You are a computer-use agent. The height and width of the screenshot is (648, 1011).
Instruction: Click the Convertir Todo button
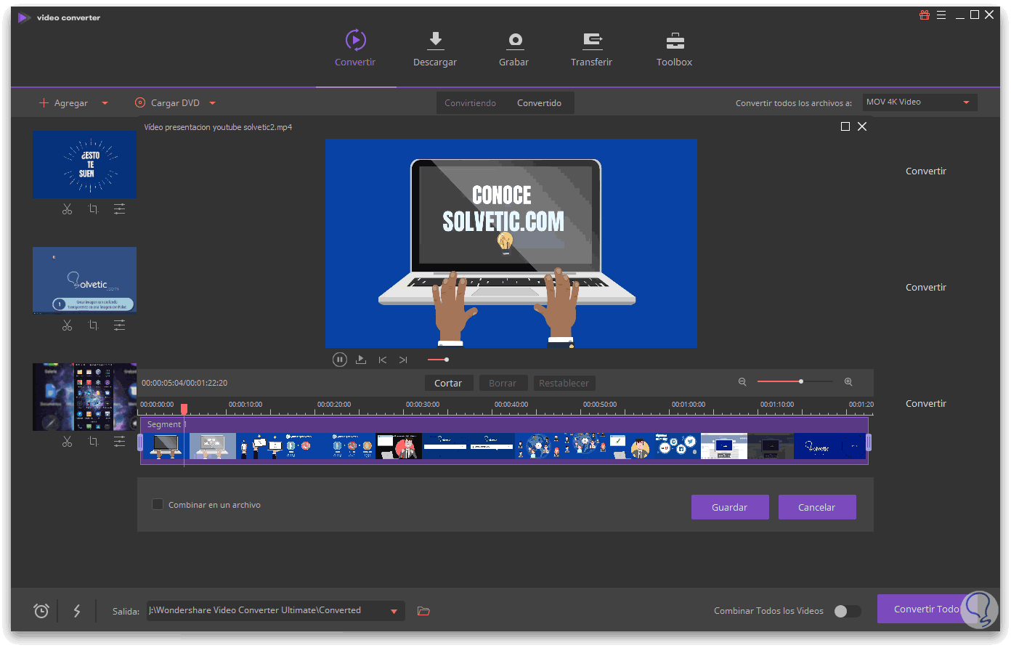click(x=926, y=609)
